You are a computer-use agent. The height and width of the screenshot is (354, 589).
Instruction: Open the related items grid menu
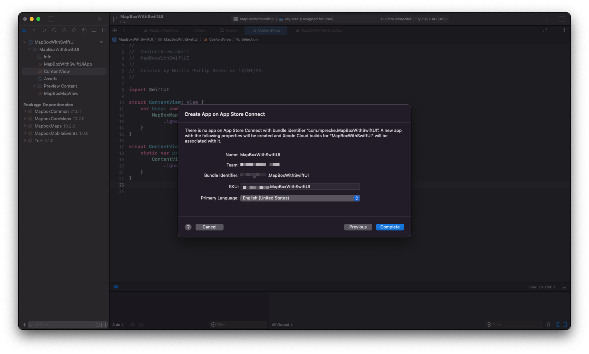(115, 30)
